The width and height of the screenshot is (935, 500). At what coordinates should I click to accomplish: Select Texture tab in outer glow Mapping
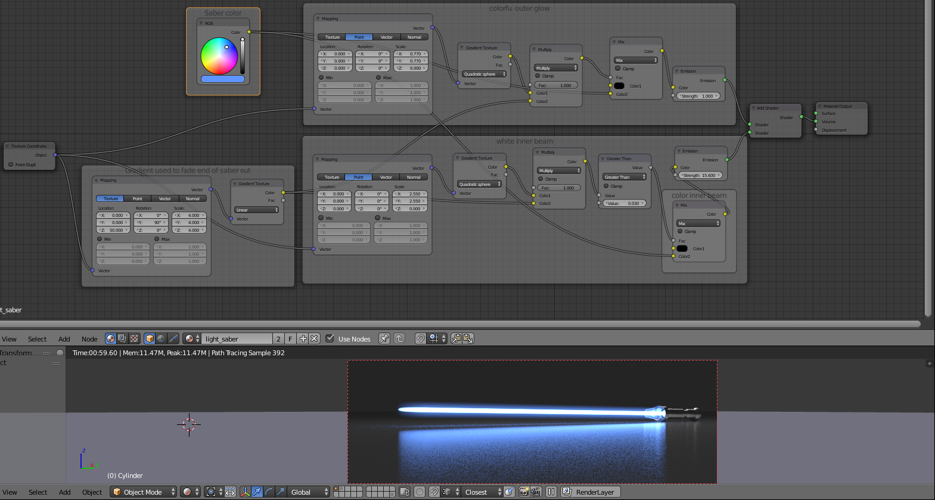(332, 37)
